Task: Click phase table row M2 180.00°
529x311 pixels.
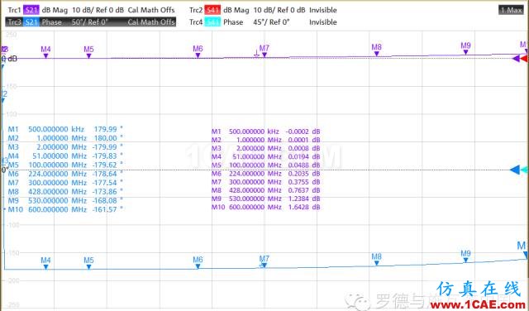Action: [65, 138]
